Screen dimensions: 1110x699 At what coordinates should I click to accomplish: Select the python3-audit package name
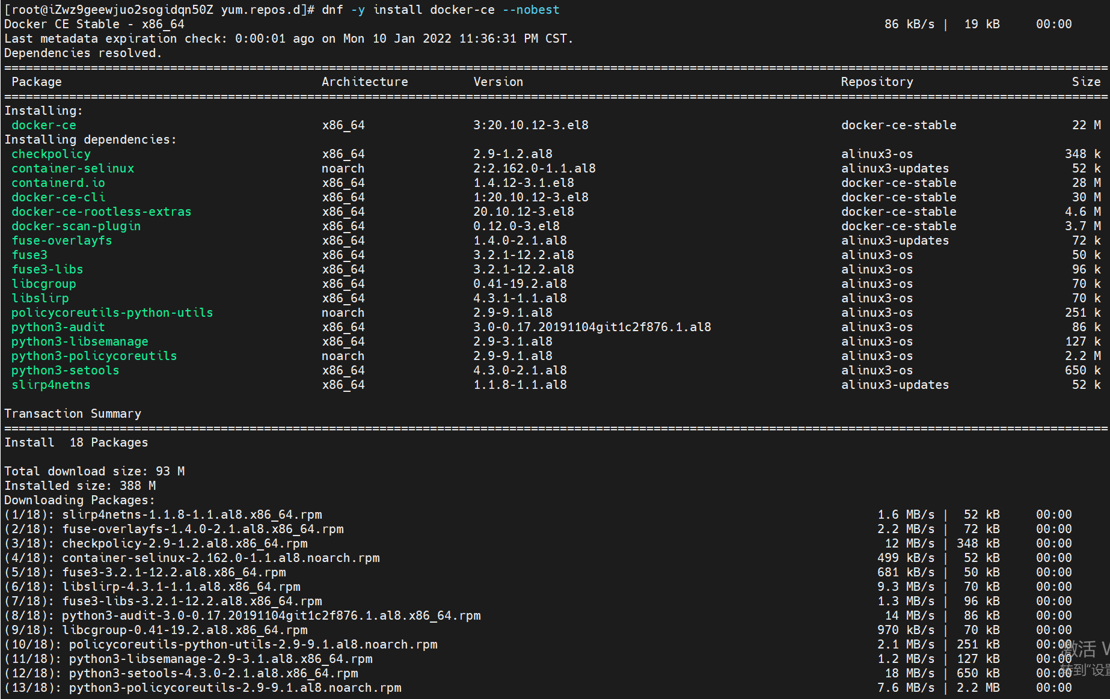(x=58, y=327)
